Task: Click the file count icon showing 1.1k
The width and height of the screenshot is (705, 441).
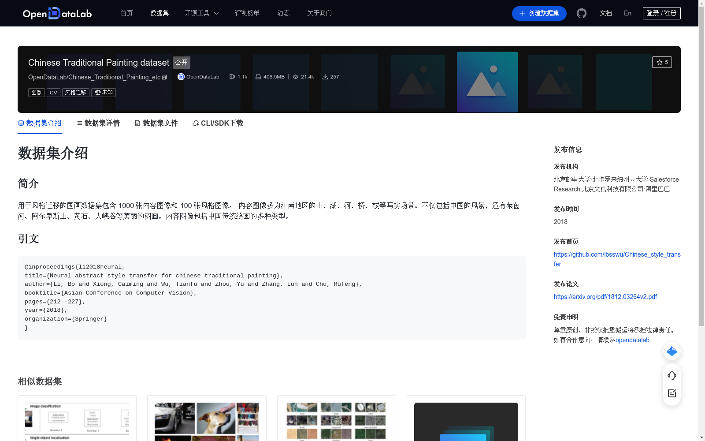Action: [232, 77]
